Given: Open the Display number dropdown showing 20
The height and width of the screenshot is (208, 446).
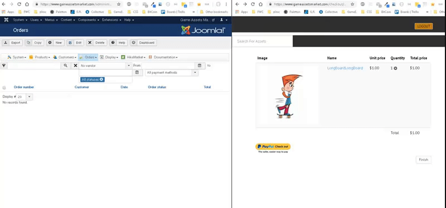Looking at the screenshot, I should coord(24,97).
